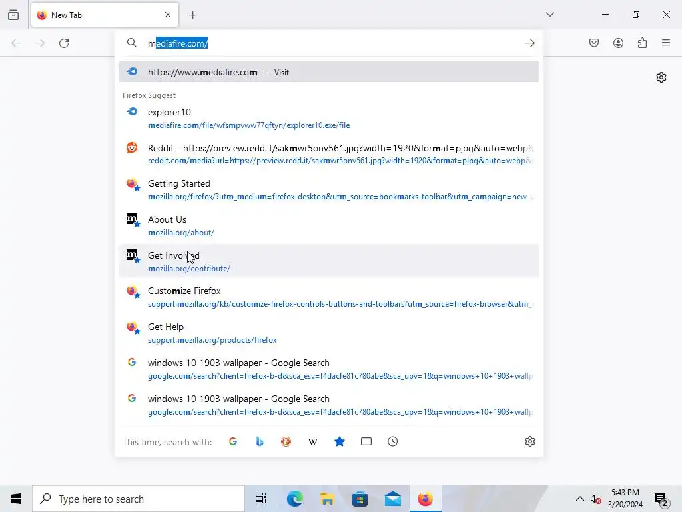Click the muted volume tray icon
The image size is (682, 512).
tap(595, 499)
